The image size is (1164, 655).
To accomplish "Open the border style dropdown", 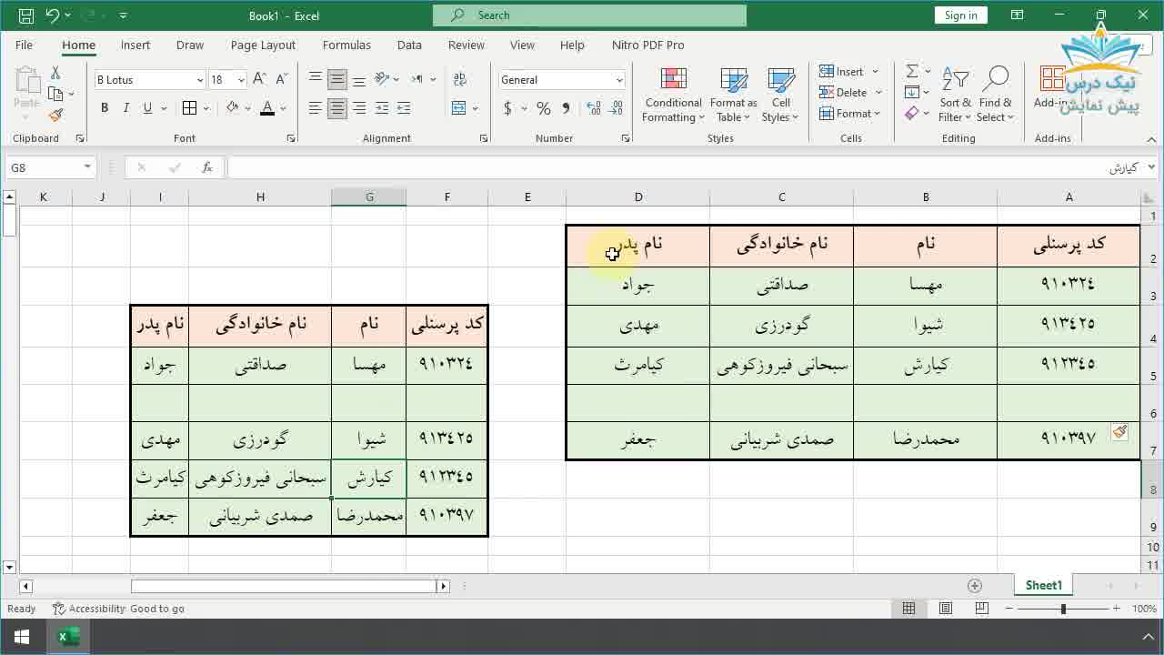I will (204, 107).
